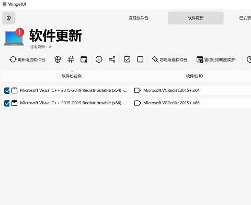
Task: Click the share package icon
Action: pos(112,59)
